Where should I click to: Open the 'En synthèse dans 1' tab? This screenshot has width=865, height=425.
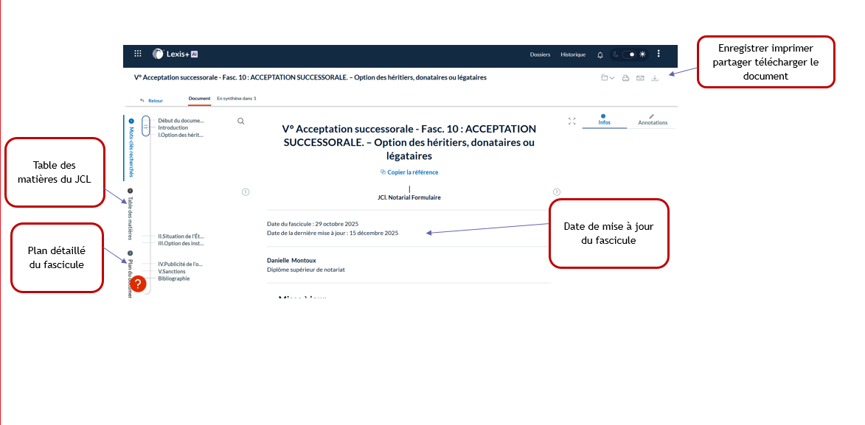(x=236, y=98)
